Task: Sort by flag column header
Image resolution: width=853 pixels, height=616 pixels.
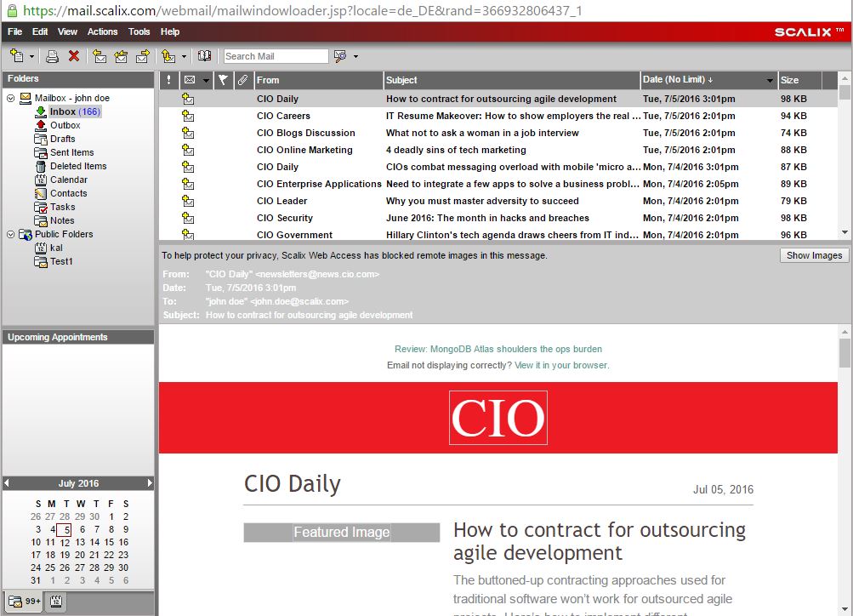Action: 223,80
